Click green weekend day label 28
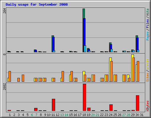The height and width of the screenshot is (118, 151). [x=128, y=115]
